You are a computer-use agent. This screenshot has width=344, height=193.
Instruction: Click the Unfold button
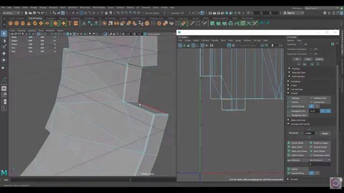[x=298, y=102]
